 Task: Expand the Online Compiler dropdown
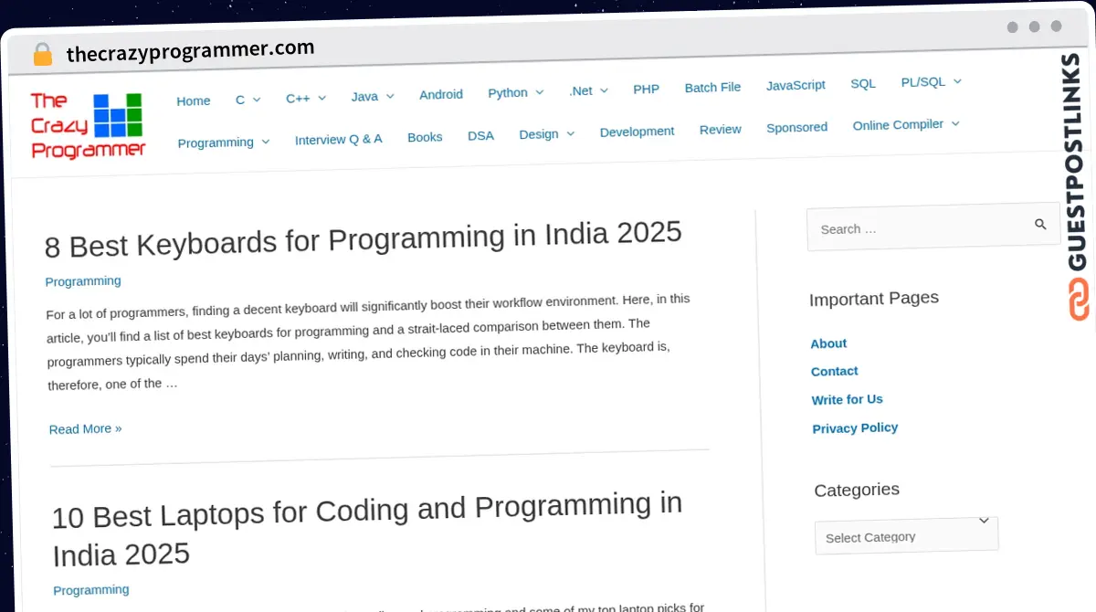point(905,124)
